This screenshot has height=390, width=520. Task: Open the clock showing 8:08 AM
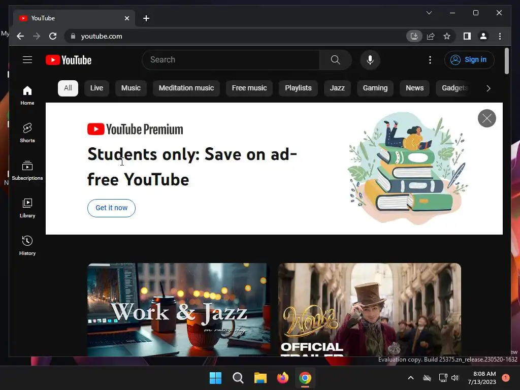click(482, 378)
